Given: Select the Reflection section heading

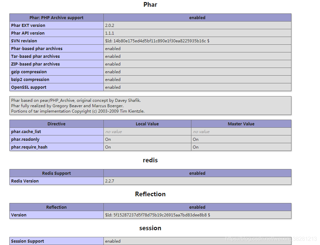Looking at the screenshot, I should [150, 194].
